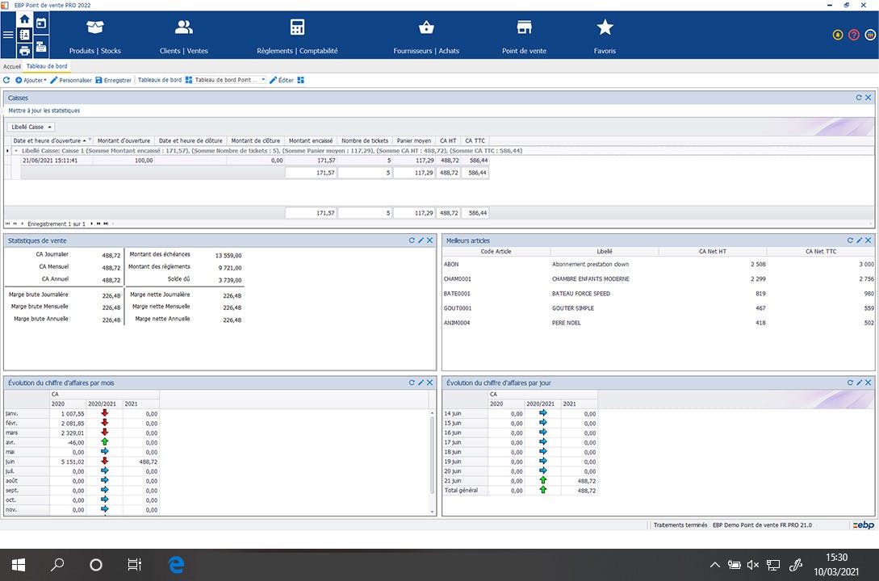Collapse the Caisse 1 group row
This screenshot has width=879, height=581.
15,151
